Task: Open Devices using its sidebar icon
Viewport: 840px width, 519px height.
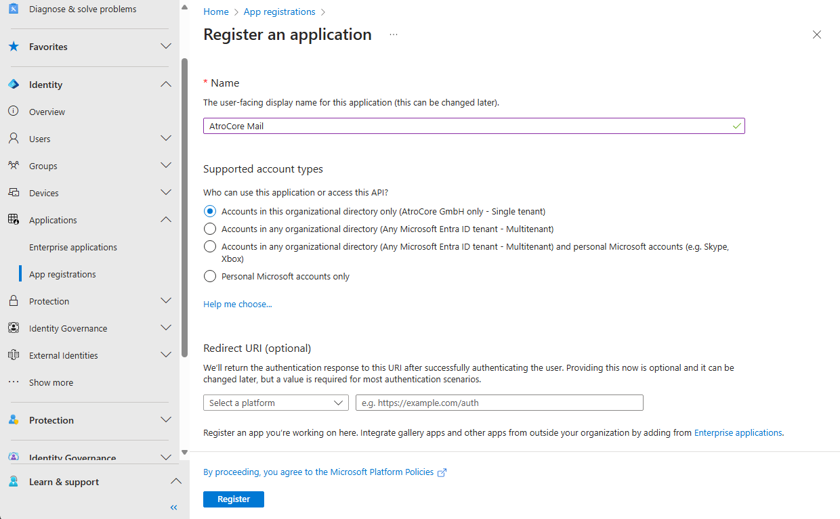Action: pos(14,192)
